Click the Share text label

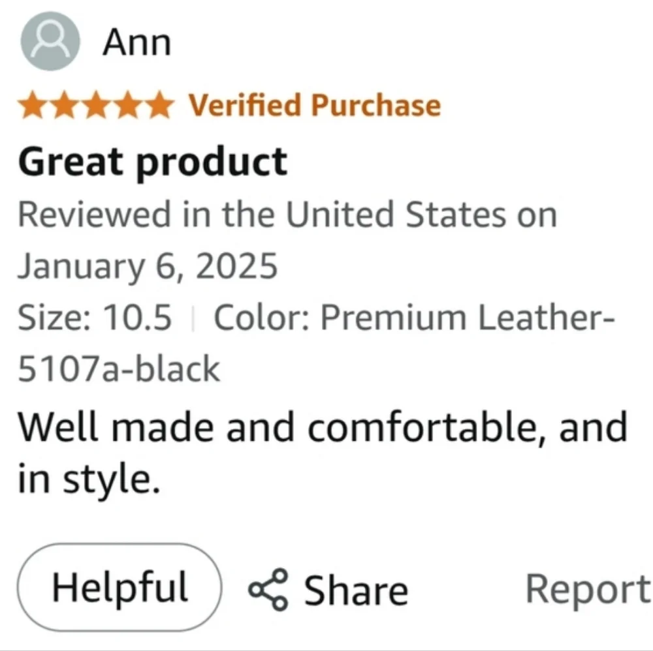356,590
